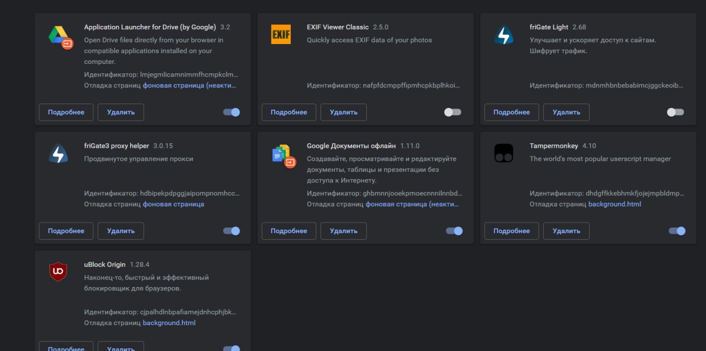Viewport: 706px width, 351px height.
Task: Click the uBlock Origin identifier cjpalhdlnbpafiamejdnhcphjbk
Action: pos(189,312)
